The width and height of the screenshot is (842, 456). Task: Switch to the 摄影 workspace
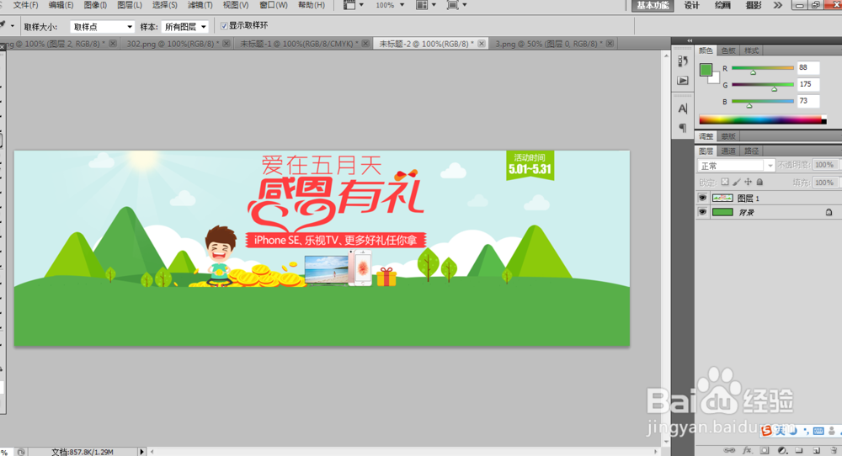[x=754, y=5]
